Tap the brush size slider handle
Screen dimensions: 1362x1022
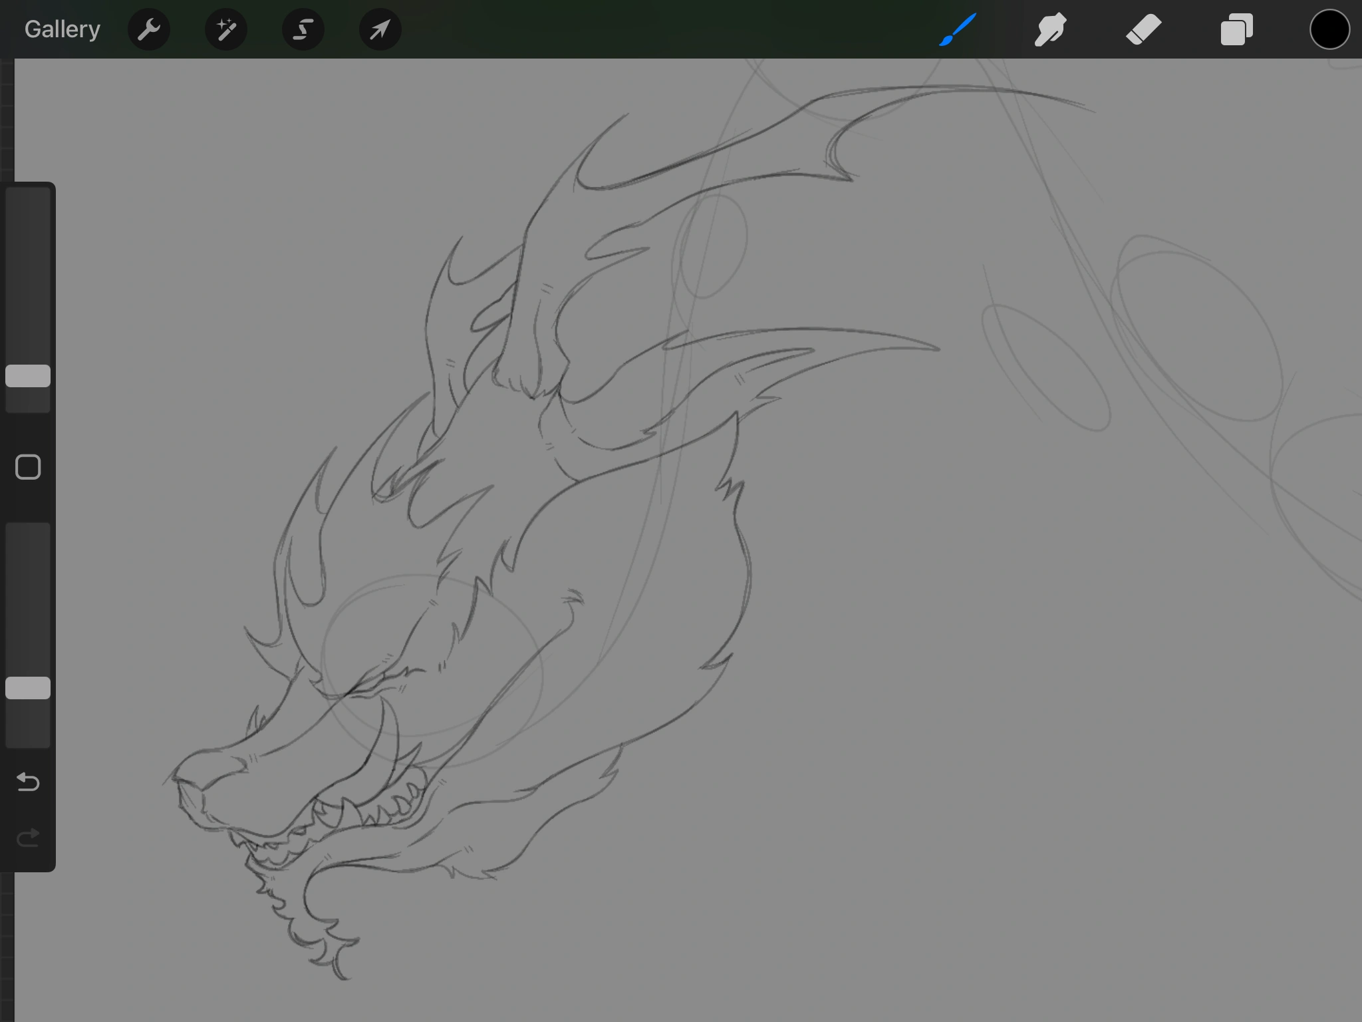click(28, 376)
